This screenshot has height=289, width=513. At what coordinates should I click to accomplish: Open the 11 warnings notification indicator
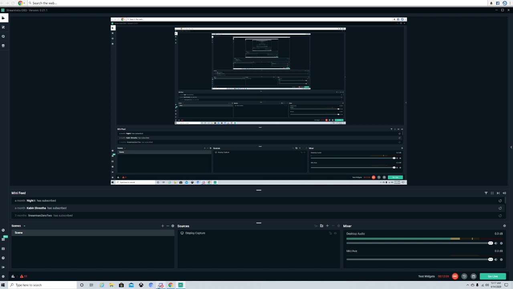coord(24,276)
